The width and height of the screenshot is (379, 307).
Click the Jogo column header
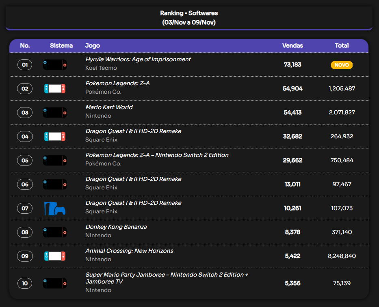click(92, 45)
